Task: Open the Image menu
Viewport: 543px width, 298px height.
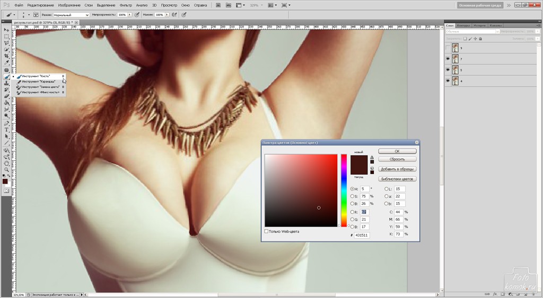Action: click(x=69, y=5)
